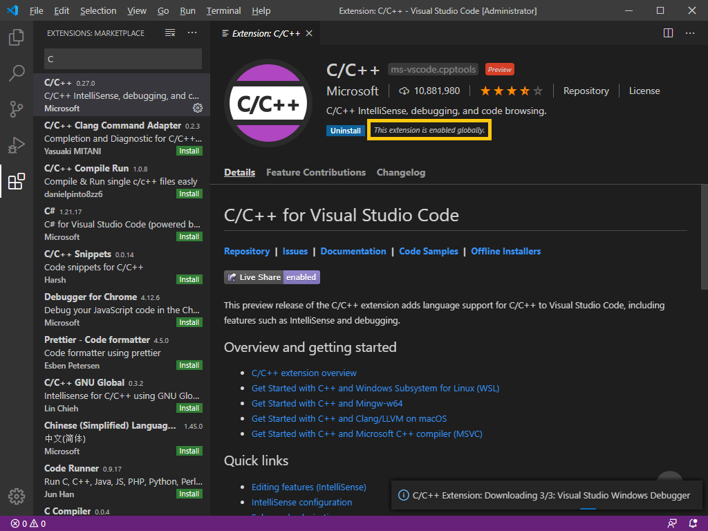The height and width of the screenshot is (531, 708).
Task: Switch to the Feature Contributions tab
Action: click(315, 172)
